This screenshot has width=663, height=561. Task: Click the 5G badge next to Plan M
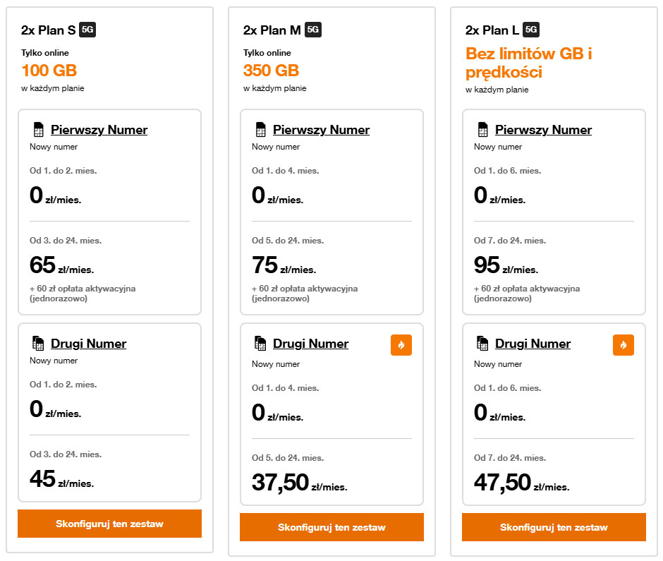[x=313, y=30]
